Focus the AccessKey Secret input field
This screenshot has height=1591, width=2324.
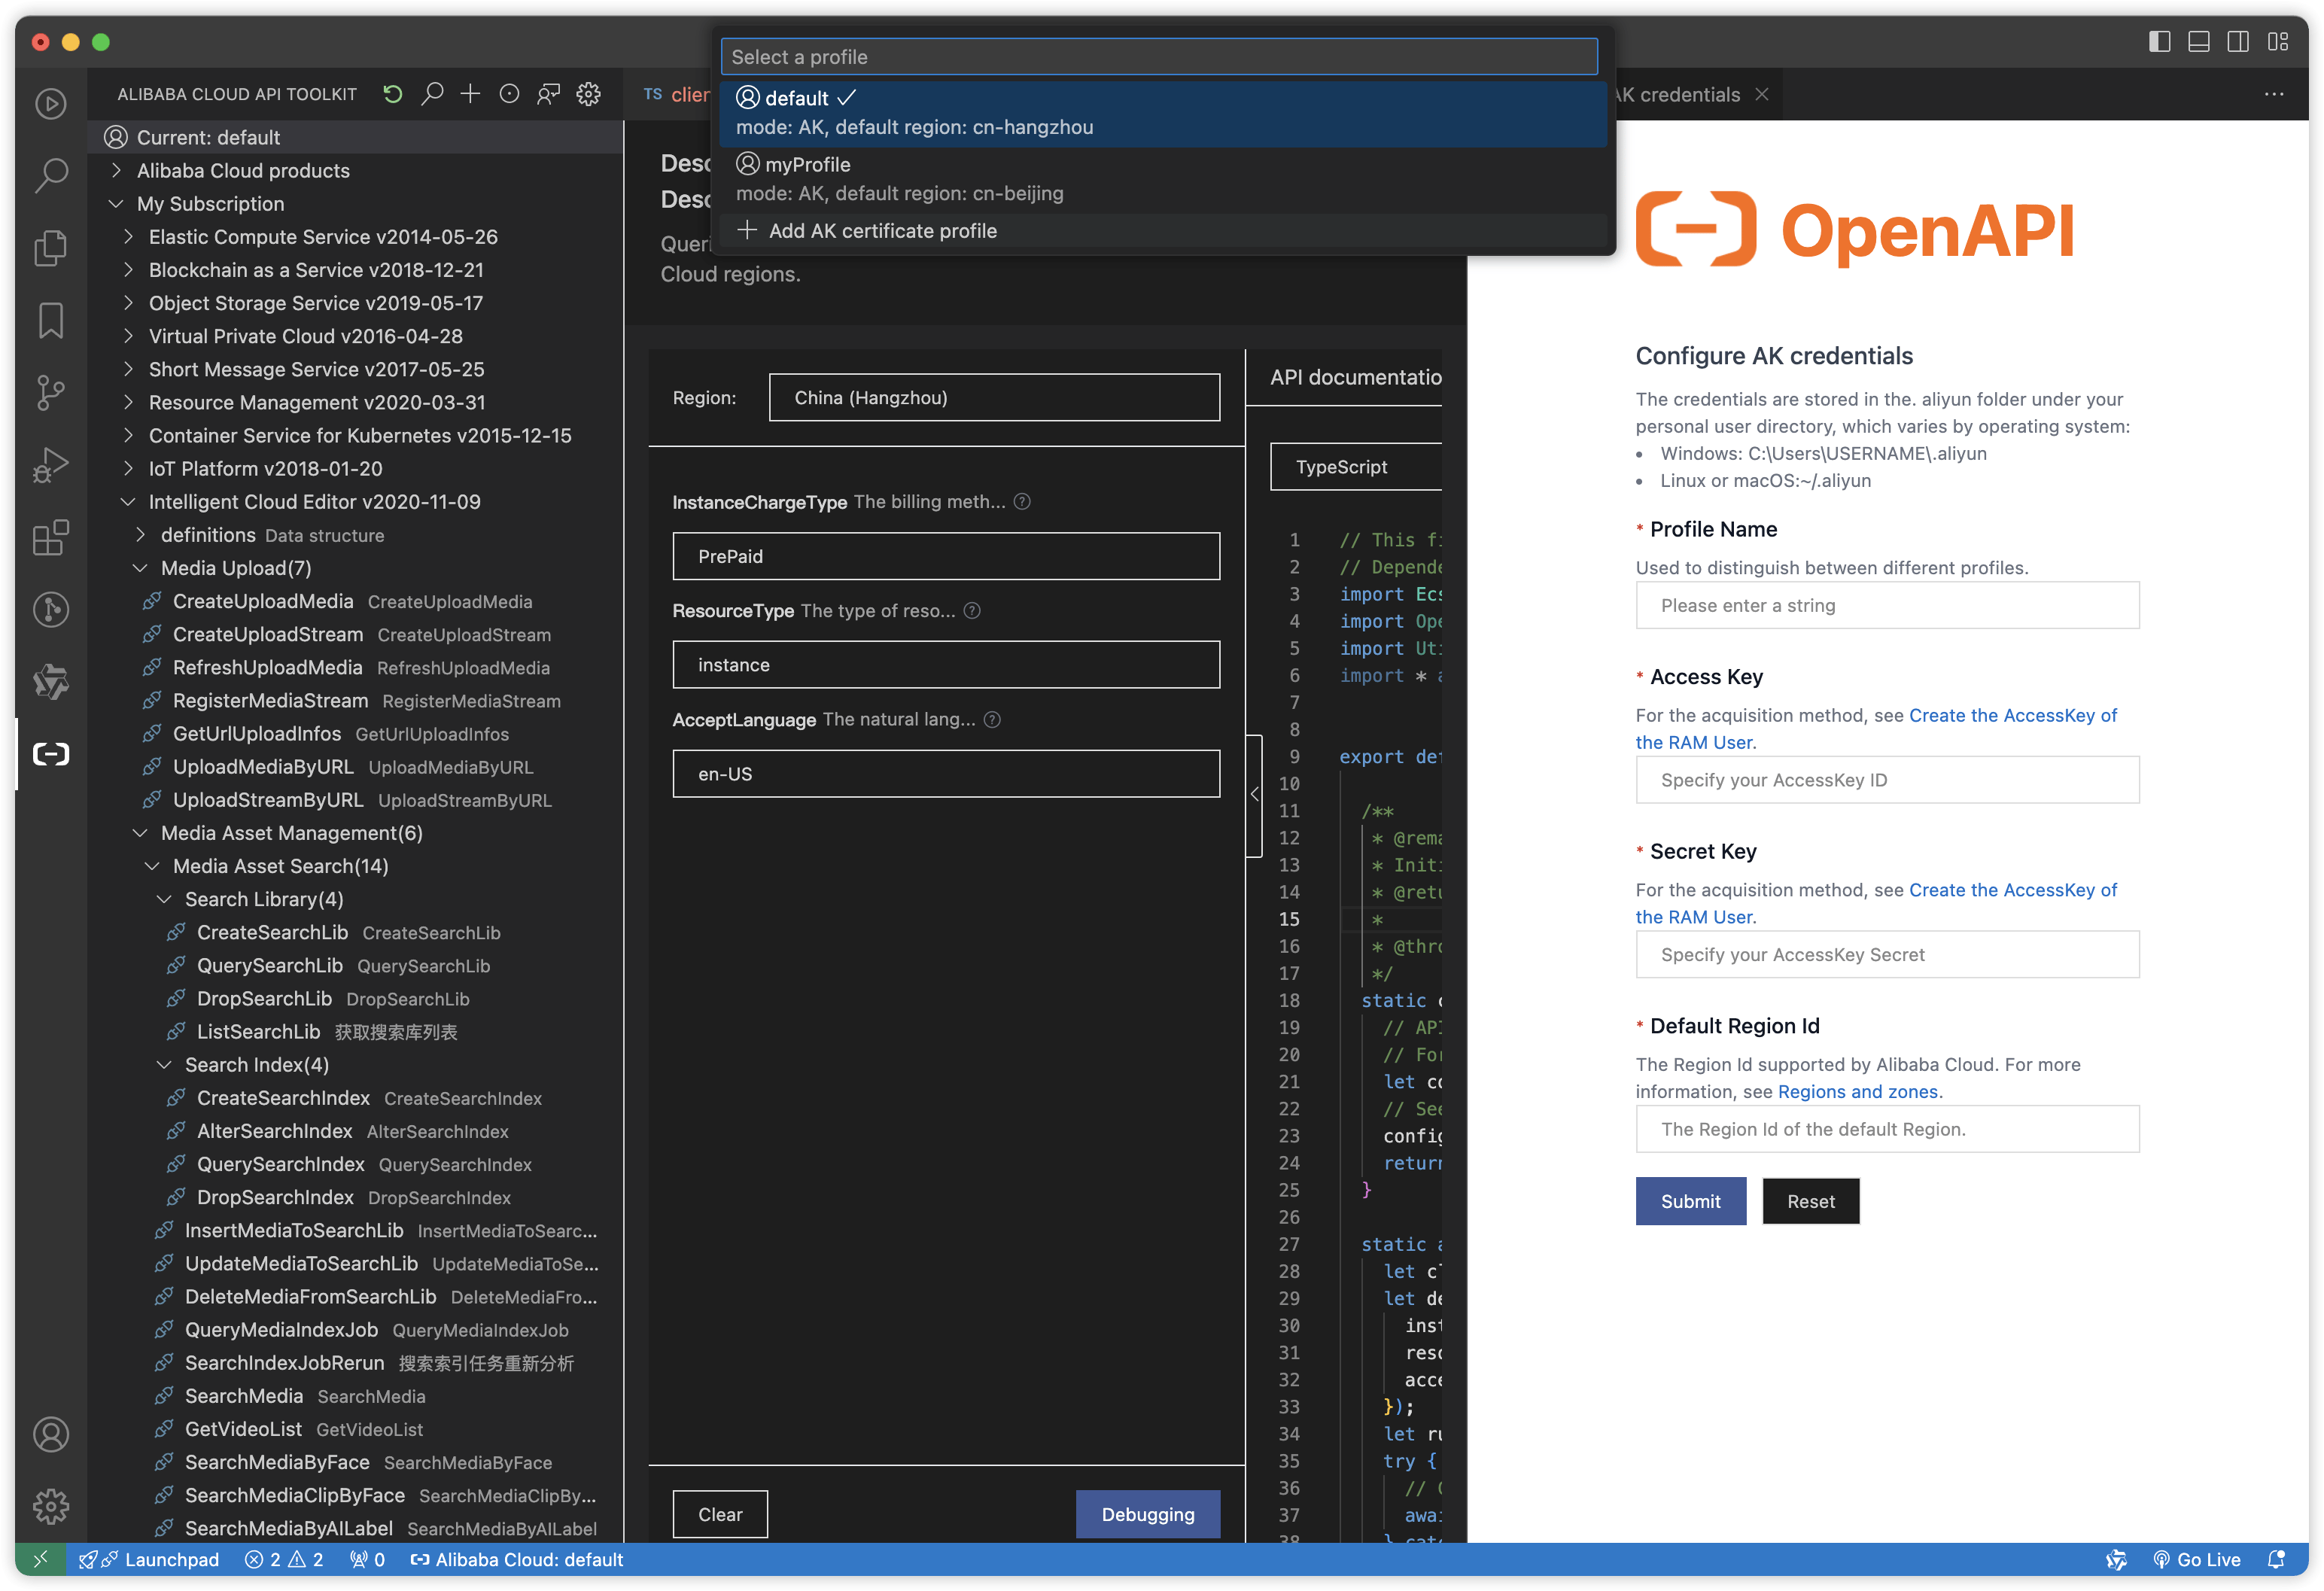click(x=1887, y=955)
